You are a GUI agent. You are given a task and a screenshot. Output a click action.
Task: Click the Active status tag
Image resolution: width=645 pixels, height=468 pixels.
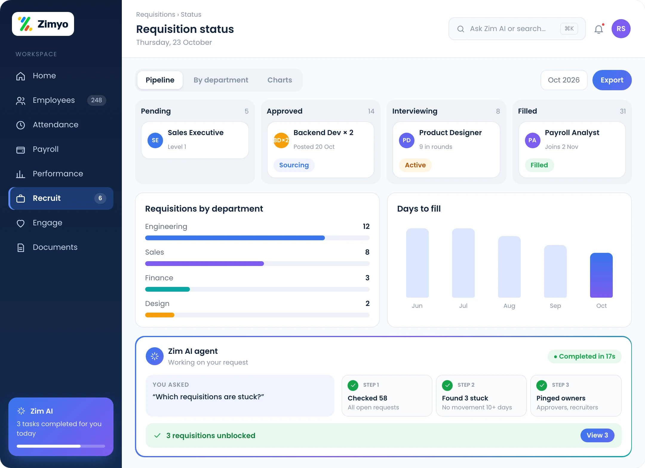[415, 165]
